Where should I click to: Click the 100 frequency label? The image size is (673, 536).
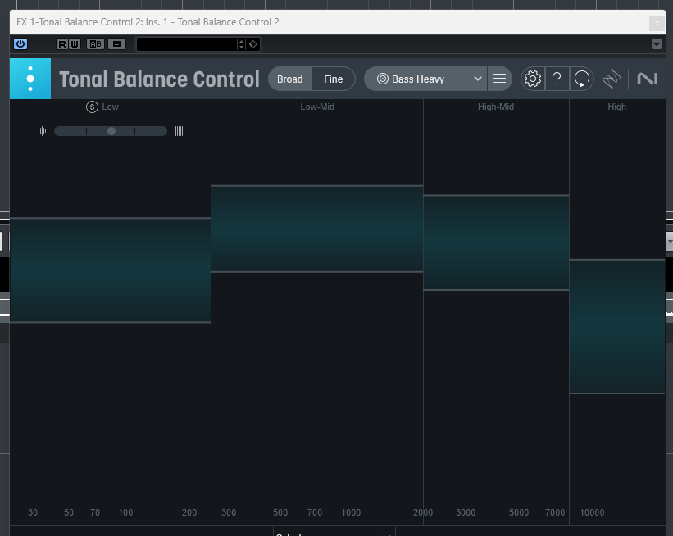pos(125,512)
